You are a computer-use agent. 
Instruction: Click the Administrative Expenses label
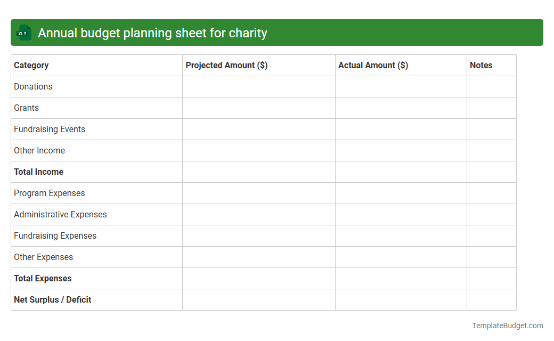click(x=60, y=214)
